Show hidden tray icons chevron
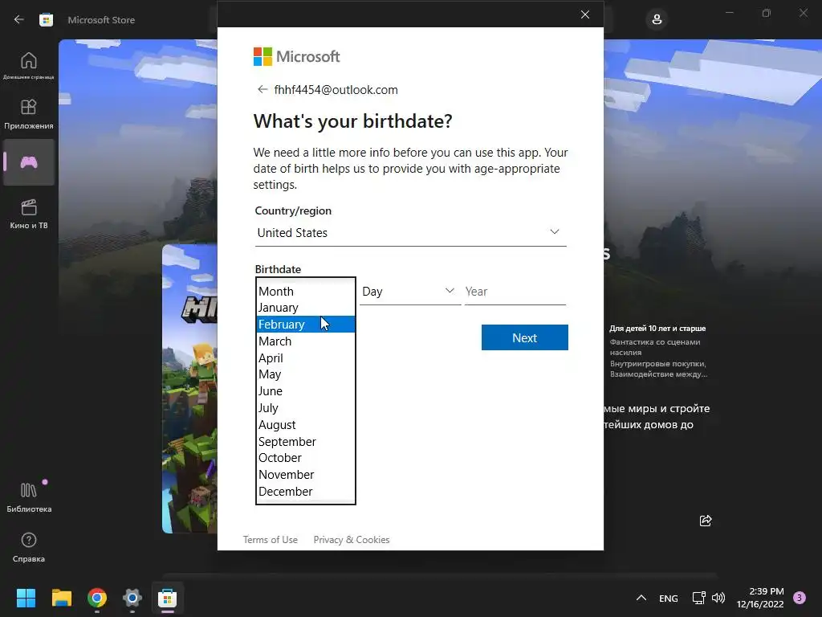Image resolution: width=822 pixels, height=617 pixels. (641, 598)
